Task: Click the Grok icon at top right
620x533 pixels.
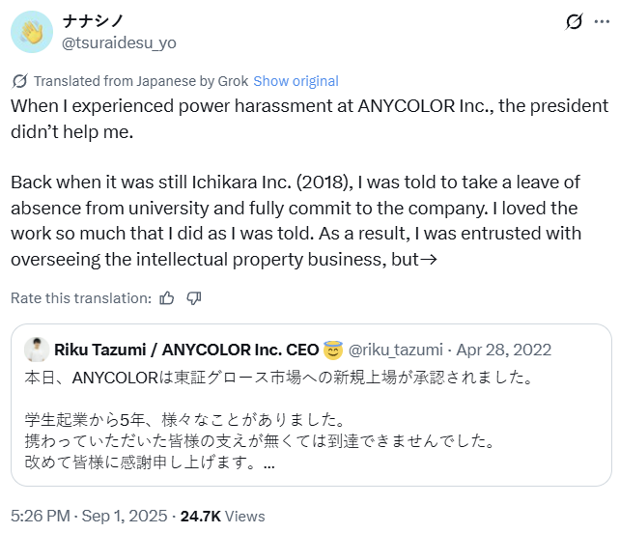Action: [x=573, y=22]
